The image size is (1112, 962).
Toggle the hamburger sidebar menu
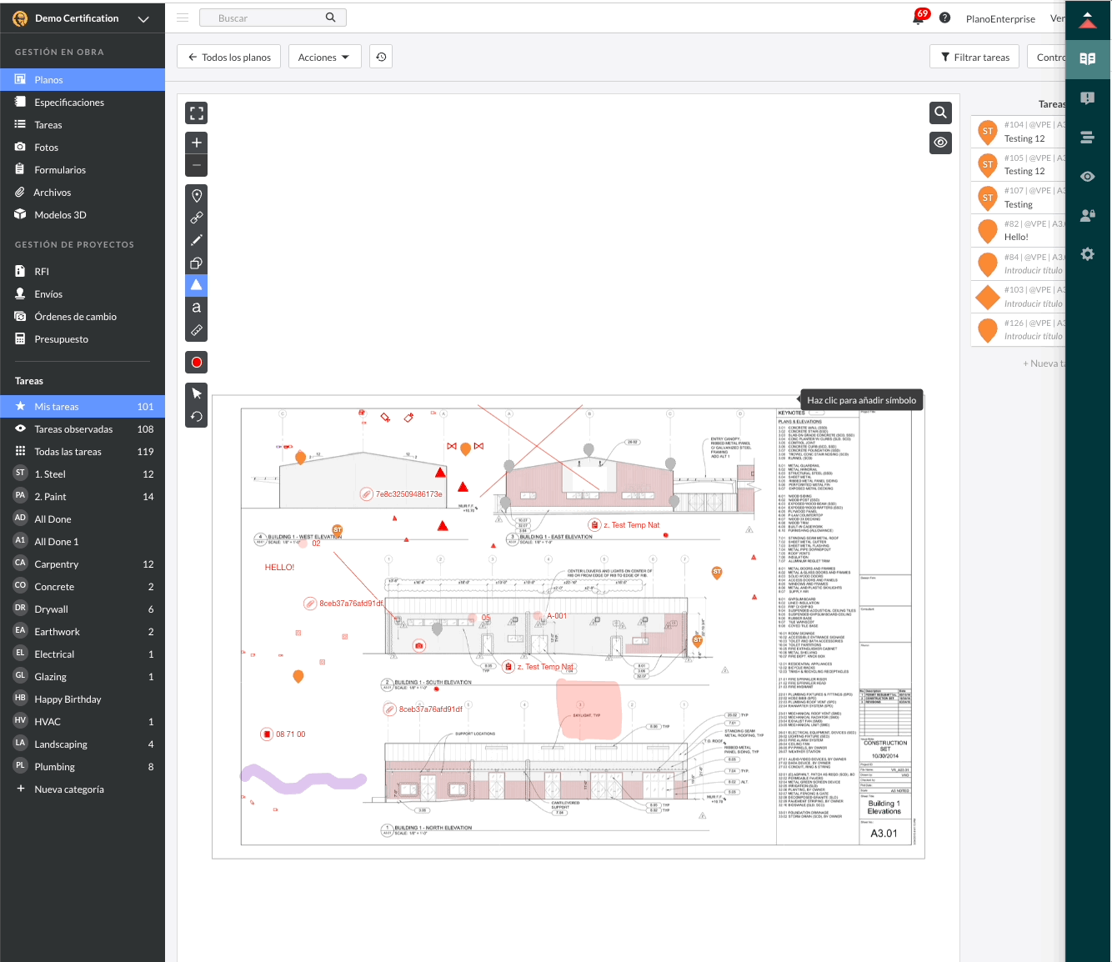[183, 18]
